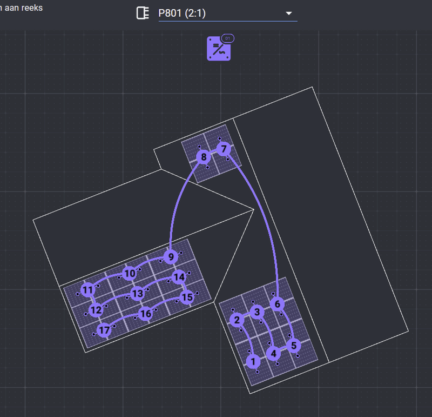Select panel node 3

click(x=257, y=312)
